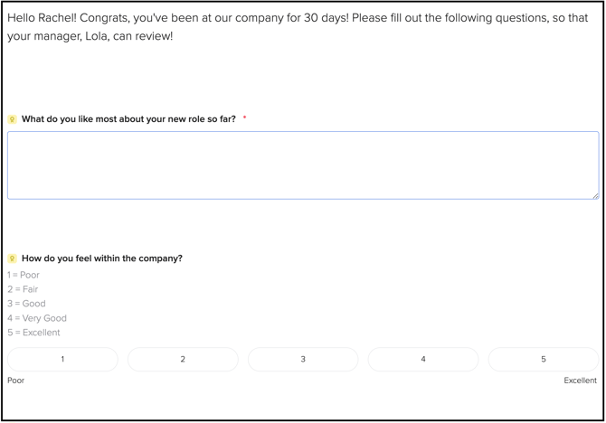Click the red required asterisk
This screenshot has height=423, width=606.
[x=244, y=118]
